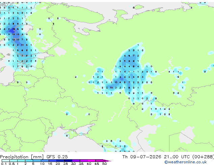Click the '0.1' legend tick label
Image resolution: width=214 pixels, height=165 pixels.
[x=4, y=164]
